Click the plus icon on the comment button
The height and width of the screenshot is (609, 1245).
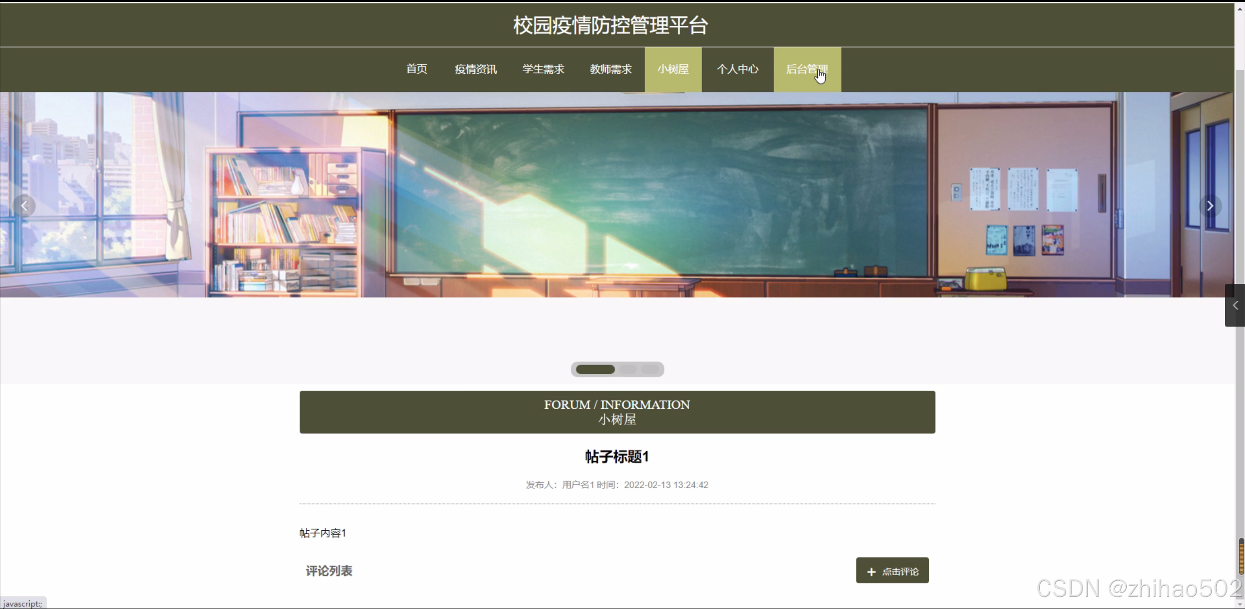tap(871, 572)
